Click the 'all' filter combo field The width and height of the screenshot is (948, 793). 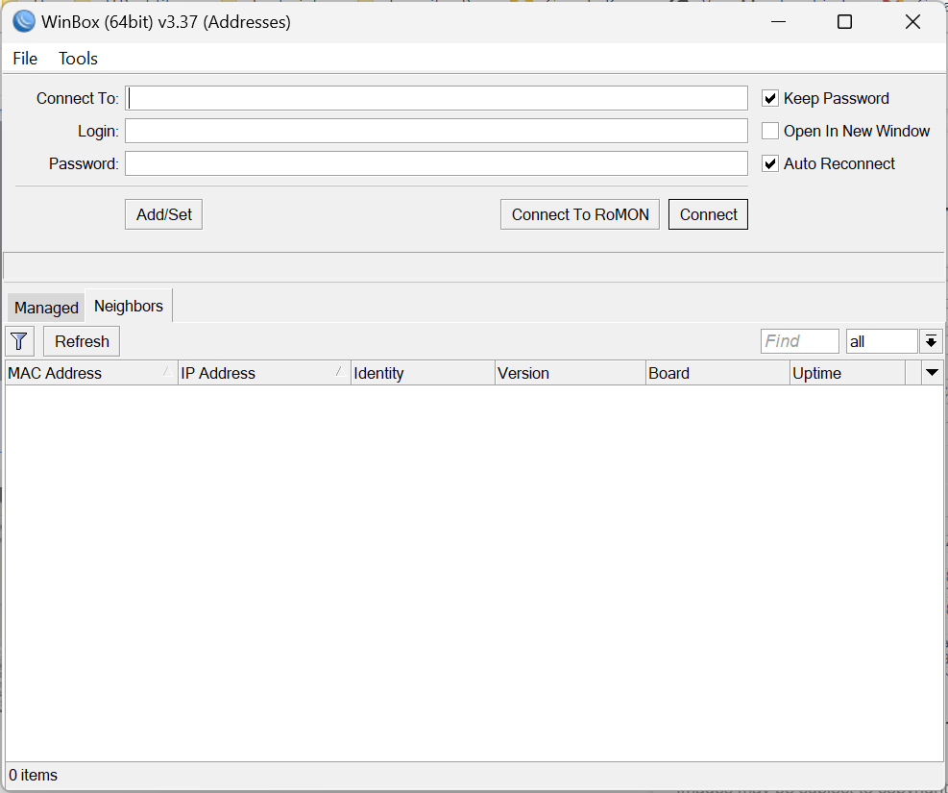pyautogui.click(x=882, y=342)
